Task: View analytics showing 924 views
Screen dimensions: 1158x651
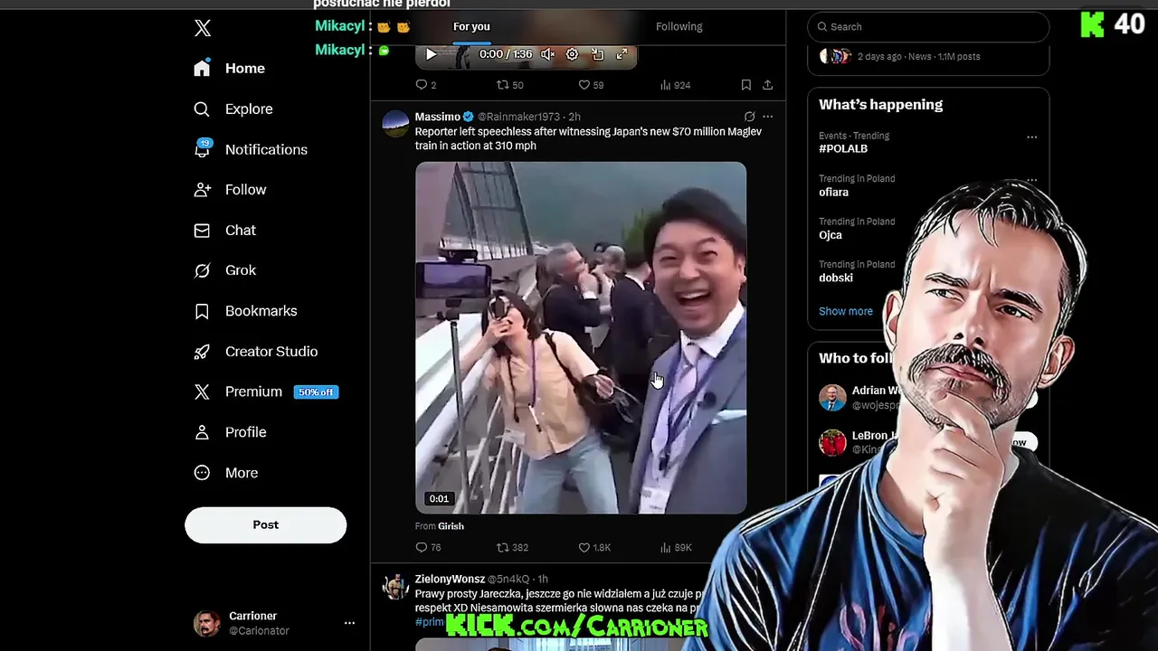Action: pos(675,85)
